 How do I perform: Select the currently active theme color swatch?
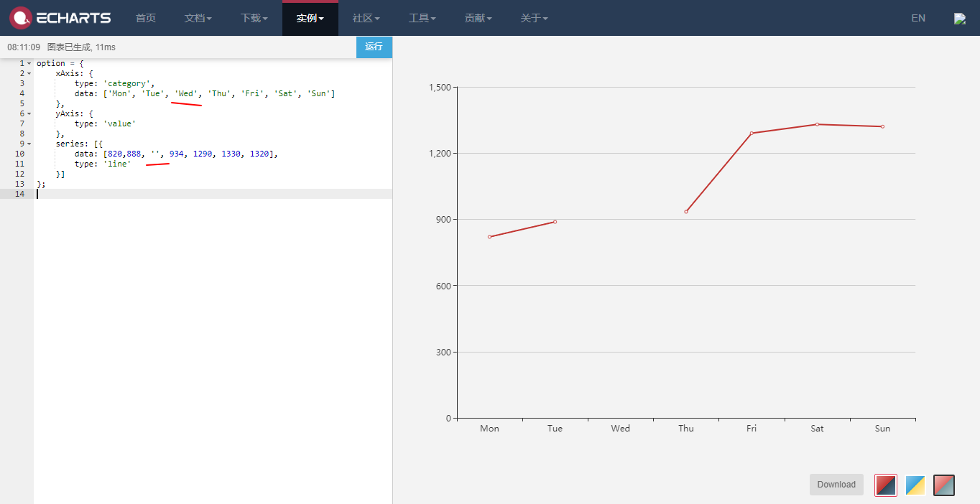(x=885, y=485)
